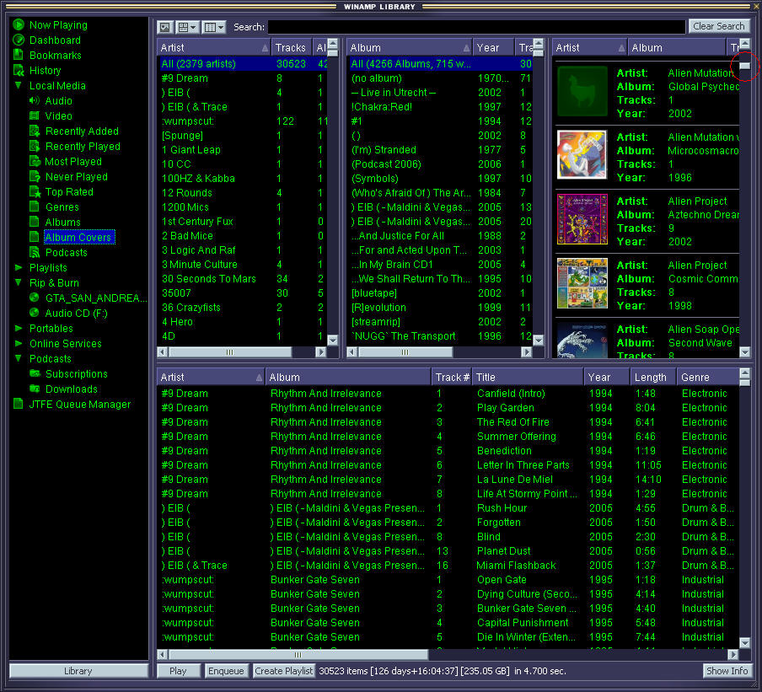Expand the Playlists tree node
Image resolution: width=762 pixels, height=692 pixels.
point(19,267)
